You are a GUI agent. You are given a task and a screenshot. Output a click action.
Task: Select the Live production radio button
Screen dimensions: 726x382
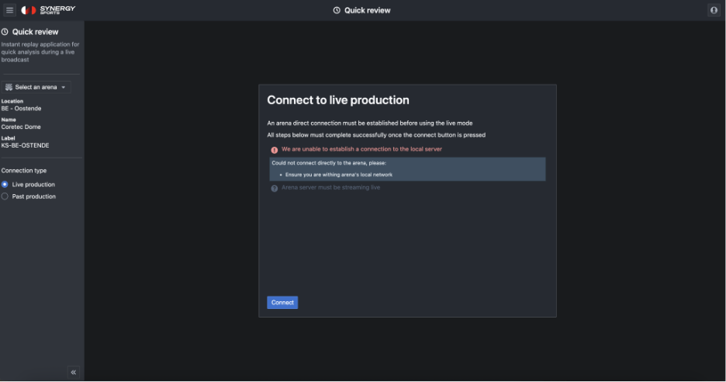click(x=5, y=185)
